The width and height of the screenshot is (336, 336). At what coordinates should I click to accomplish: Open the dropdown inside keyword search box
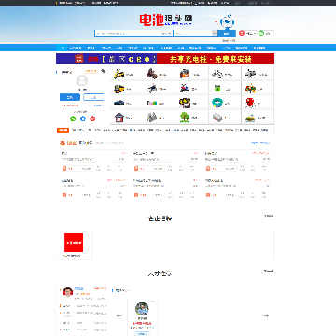pos(166,34)
